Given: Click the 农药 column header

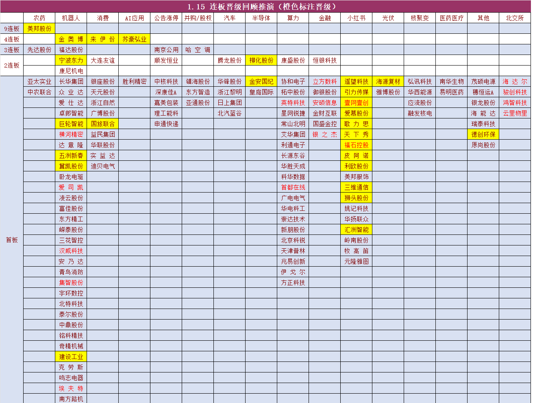Looking at the screenshot, I should click(39, 18).
